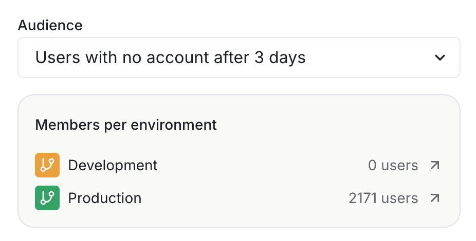Click the "users" word beside 0
The height and width of the screenshot is (241, 476).
click(399, 166)
